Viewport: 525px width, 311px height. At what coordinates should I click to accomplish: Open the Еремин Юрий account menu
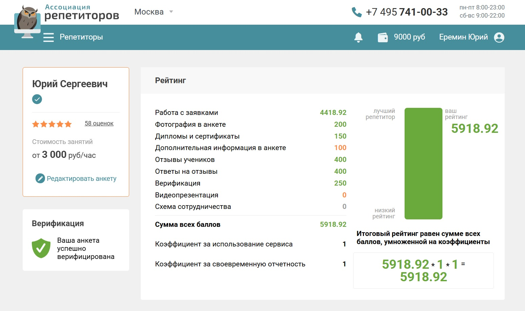pos(463,37)
